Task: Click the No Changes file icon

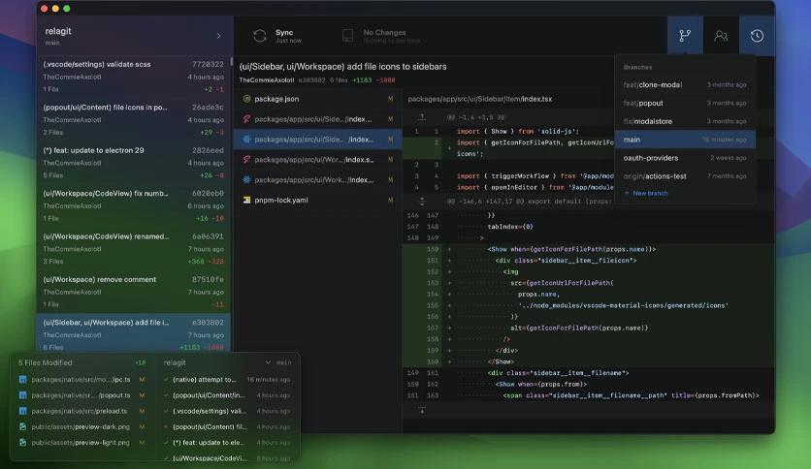Action: (x=348, y=36)
